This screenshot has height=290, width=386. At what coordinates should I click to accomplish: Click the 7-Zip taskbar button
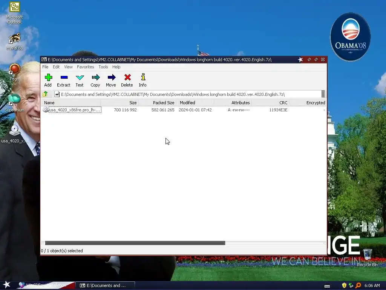(105, 285)
